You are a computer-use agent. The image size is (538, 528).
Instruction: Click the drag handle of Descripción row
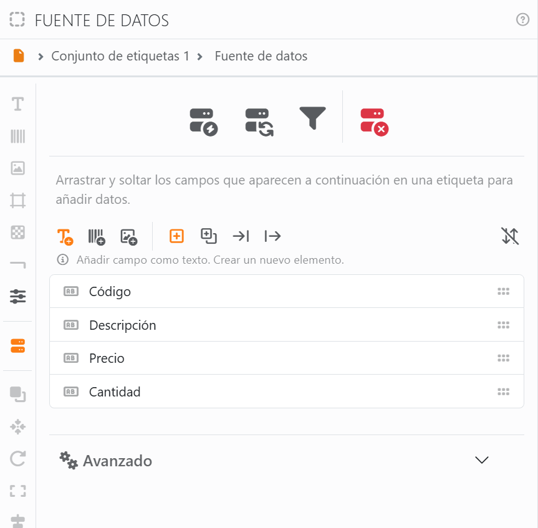pos(503,325)
